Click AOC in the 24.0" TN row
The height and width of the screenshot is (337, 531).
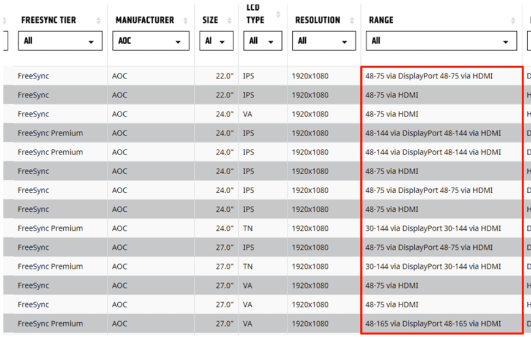(119, 229)
